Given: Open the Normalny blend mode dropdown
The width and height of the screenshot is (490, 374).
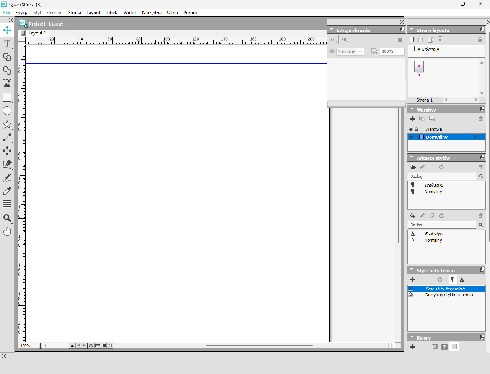Looking at the screenshot, I should pos(350,52).
